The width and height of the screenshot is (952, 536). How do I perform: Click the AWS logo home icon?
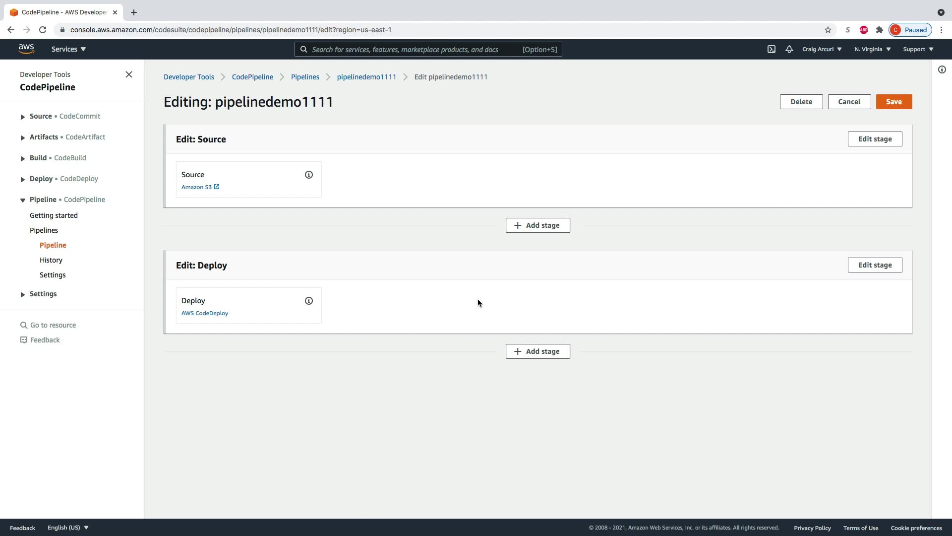[x=26, y=49]
